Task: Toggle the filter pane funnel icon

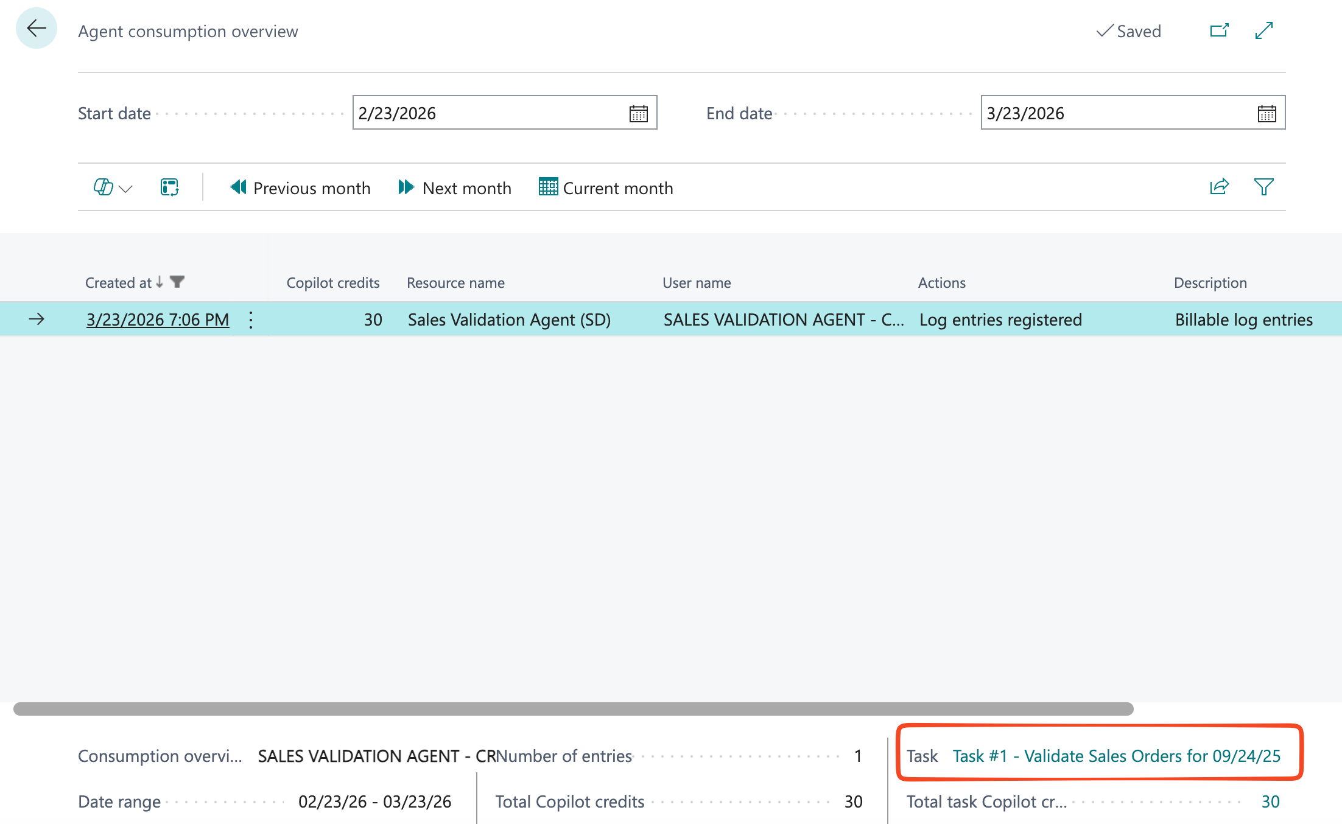Action: pyautogui.click(x=1263, y=187)
